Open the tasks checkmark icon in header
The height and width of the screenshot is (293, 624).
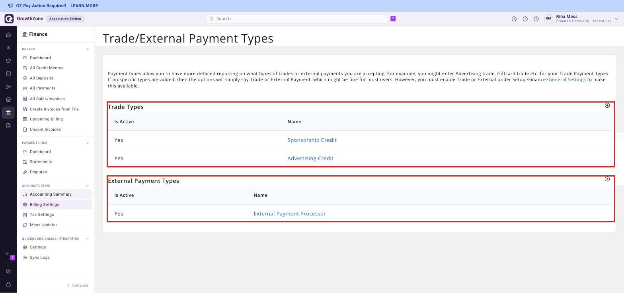click(525, 19)
